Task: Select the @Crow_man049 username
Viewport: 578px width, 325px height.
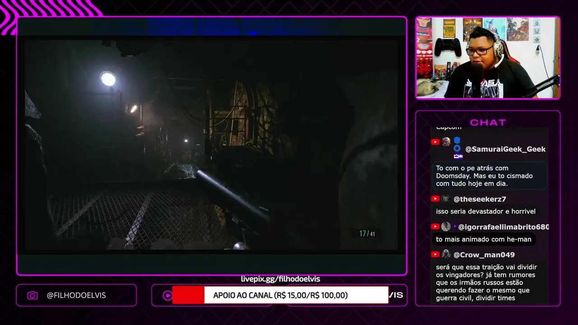Action: click(x=484, y=255)
